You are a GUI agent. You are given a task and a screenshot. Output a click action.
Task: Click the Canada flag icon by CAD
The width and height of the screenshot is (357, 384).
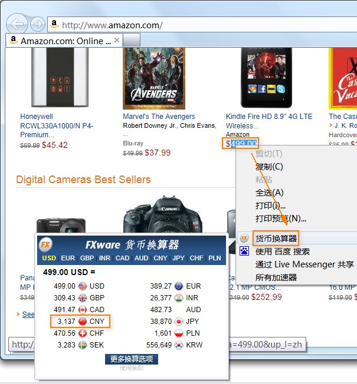pyautogui.click(x=83, y=310)
